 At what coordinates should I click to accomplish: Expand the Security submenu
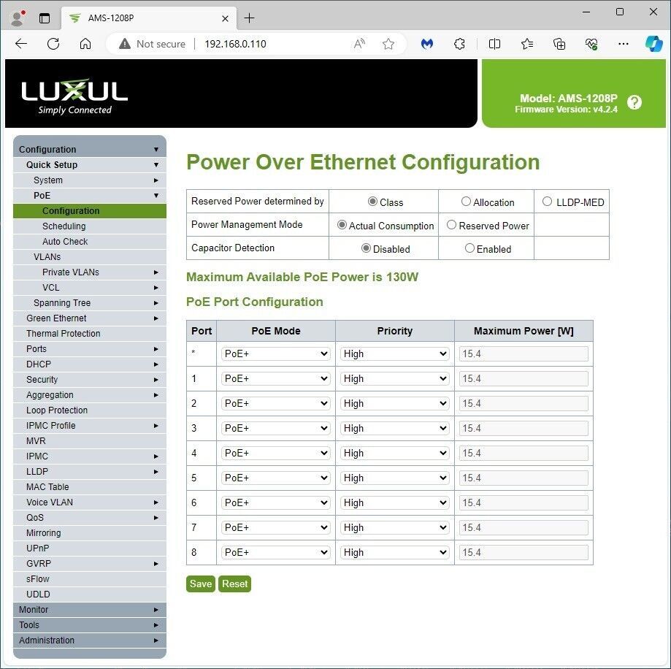point(90,380)
